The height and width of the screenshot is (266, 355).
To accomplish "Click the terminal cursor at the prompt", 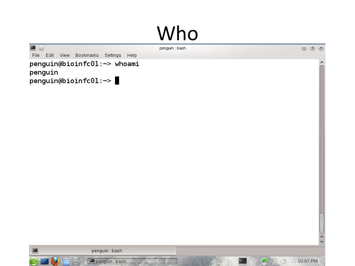I will click(117, 81).
